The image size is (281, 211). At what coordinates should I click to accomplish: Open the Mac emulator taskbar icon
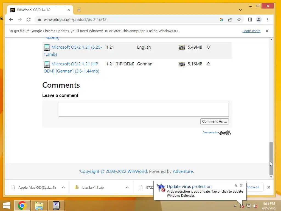[x=56, y=206]
